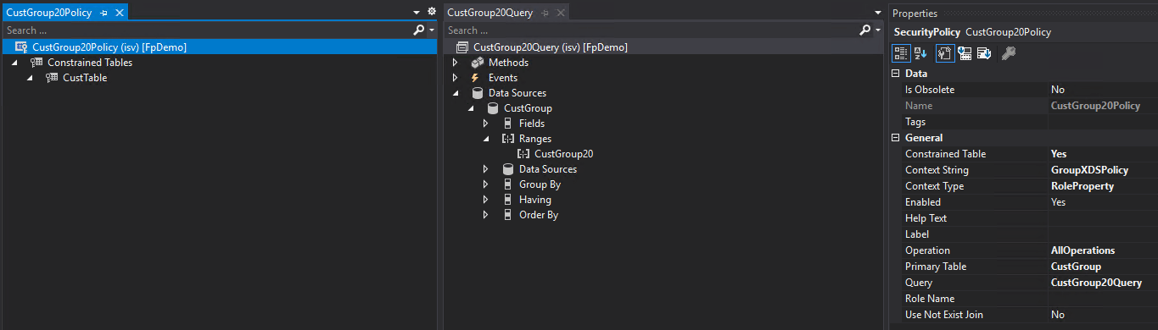Select the CustGroup20 range item
The width and height of the screenshot is (1158, 330).
[563, 154]
